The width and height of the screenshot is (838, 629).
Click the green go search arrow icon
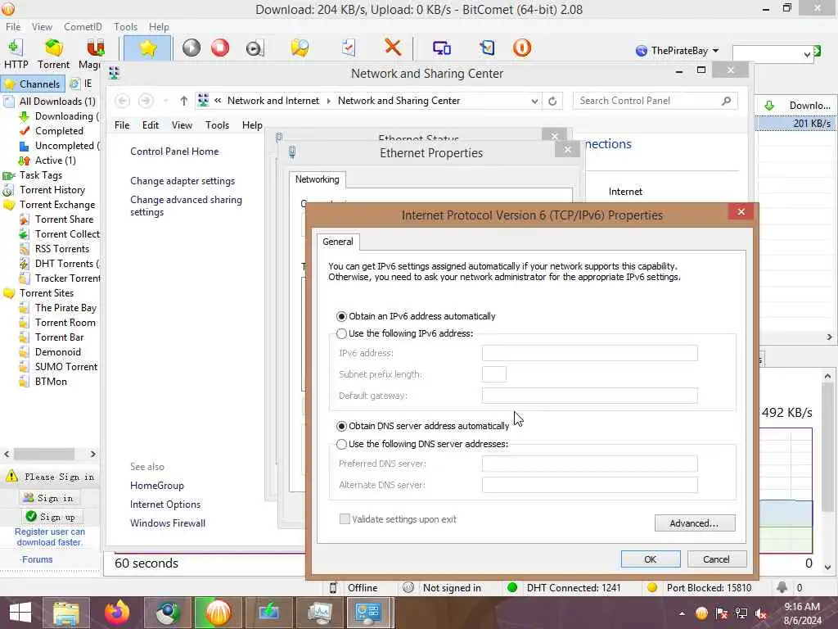[818, 51]
